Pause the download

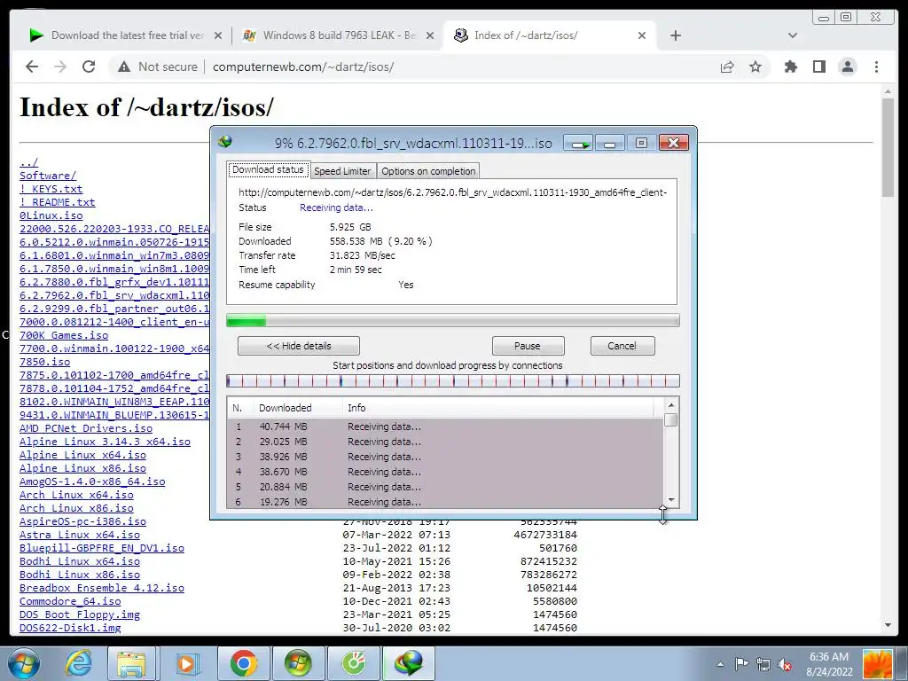[528, 346]
